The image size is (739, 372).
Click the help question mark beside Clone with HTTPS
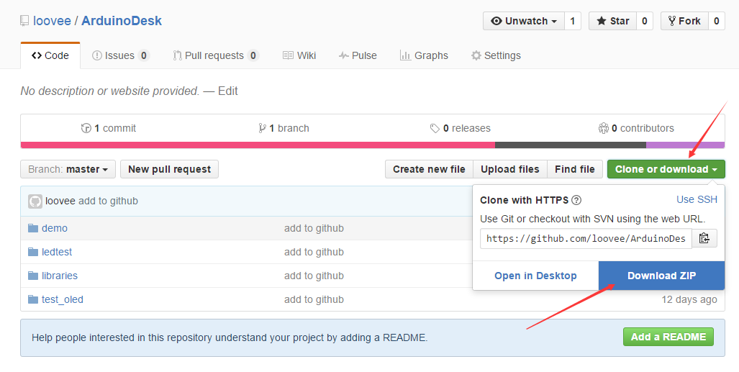click(x=576, y=200)
